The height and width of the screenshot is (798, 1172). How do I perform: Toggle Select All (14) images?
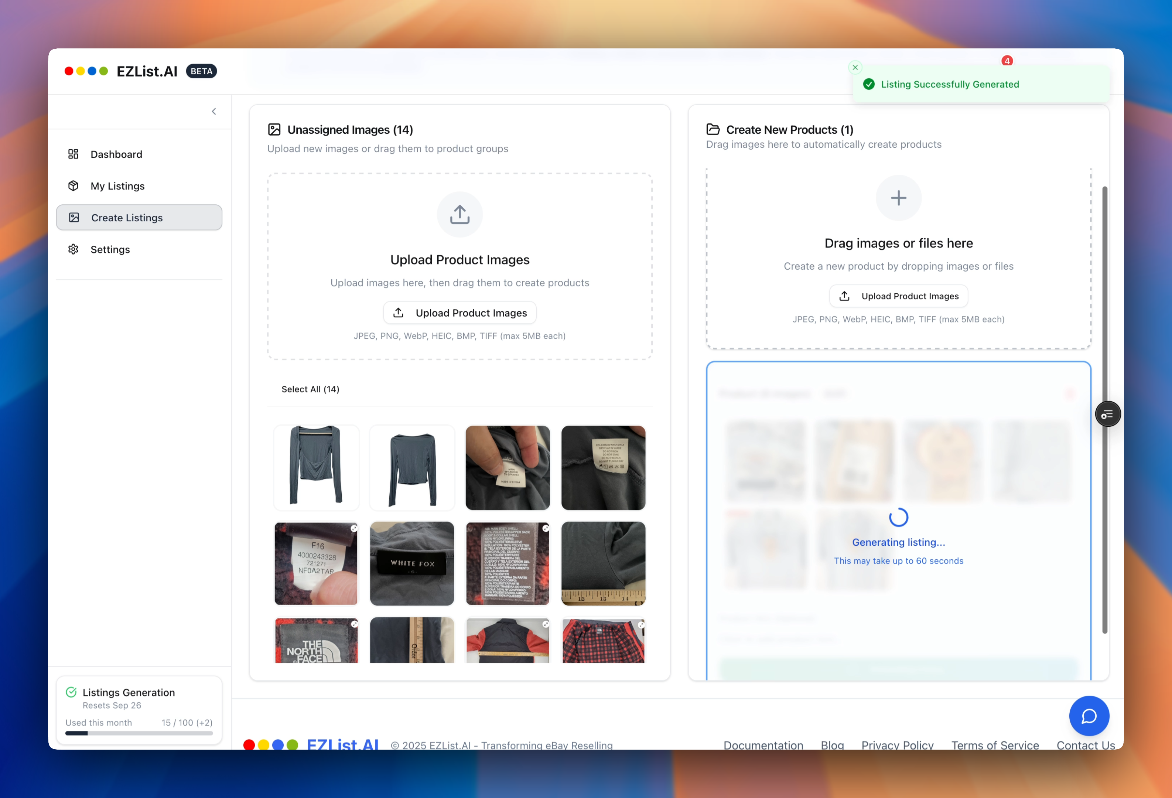click(x=310, y=389)
